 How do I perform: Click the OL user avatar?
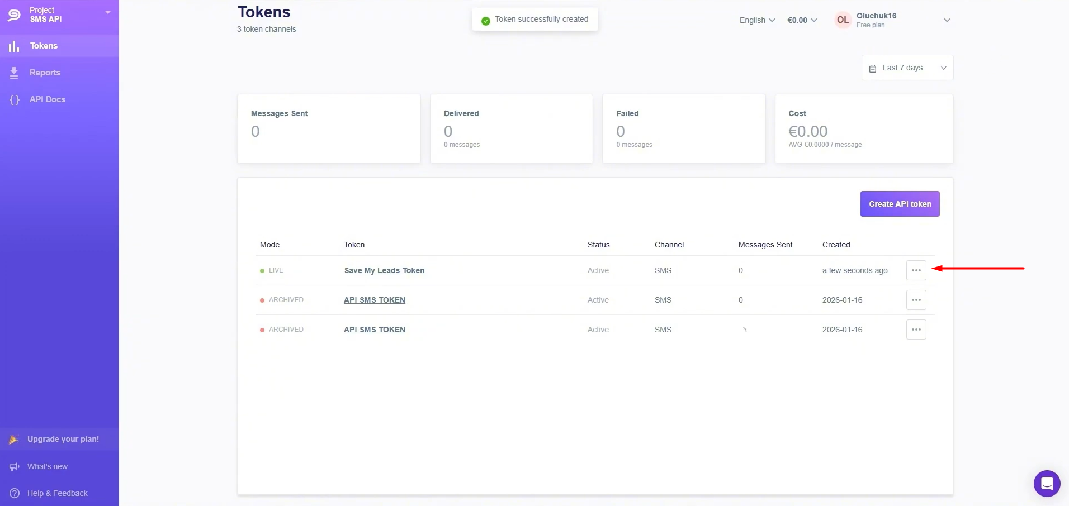(843, 20)
